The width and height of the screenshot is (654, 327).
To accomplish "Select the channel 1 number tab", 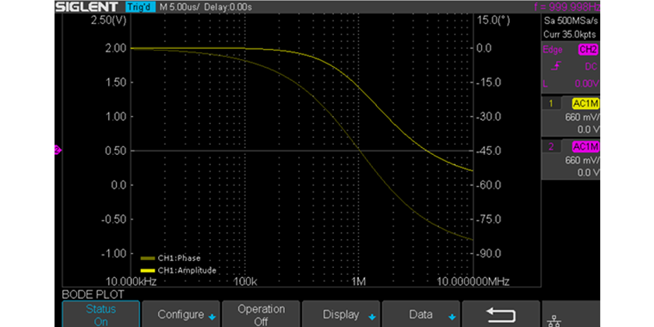I will click(x=553, y=104).
